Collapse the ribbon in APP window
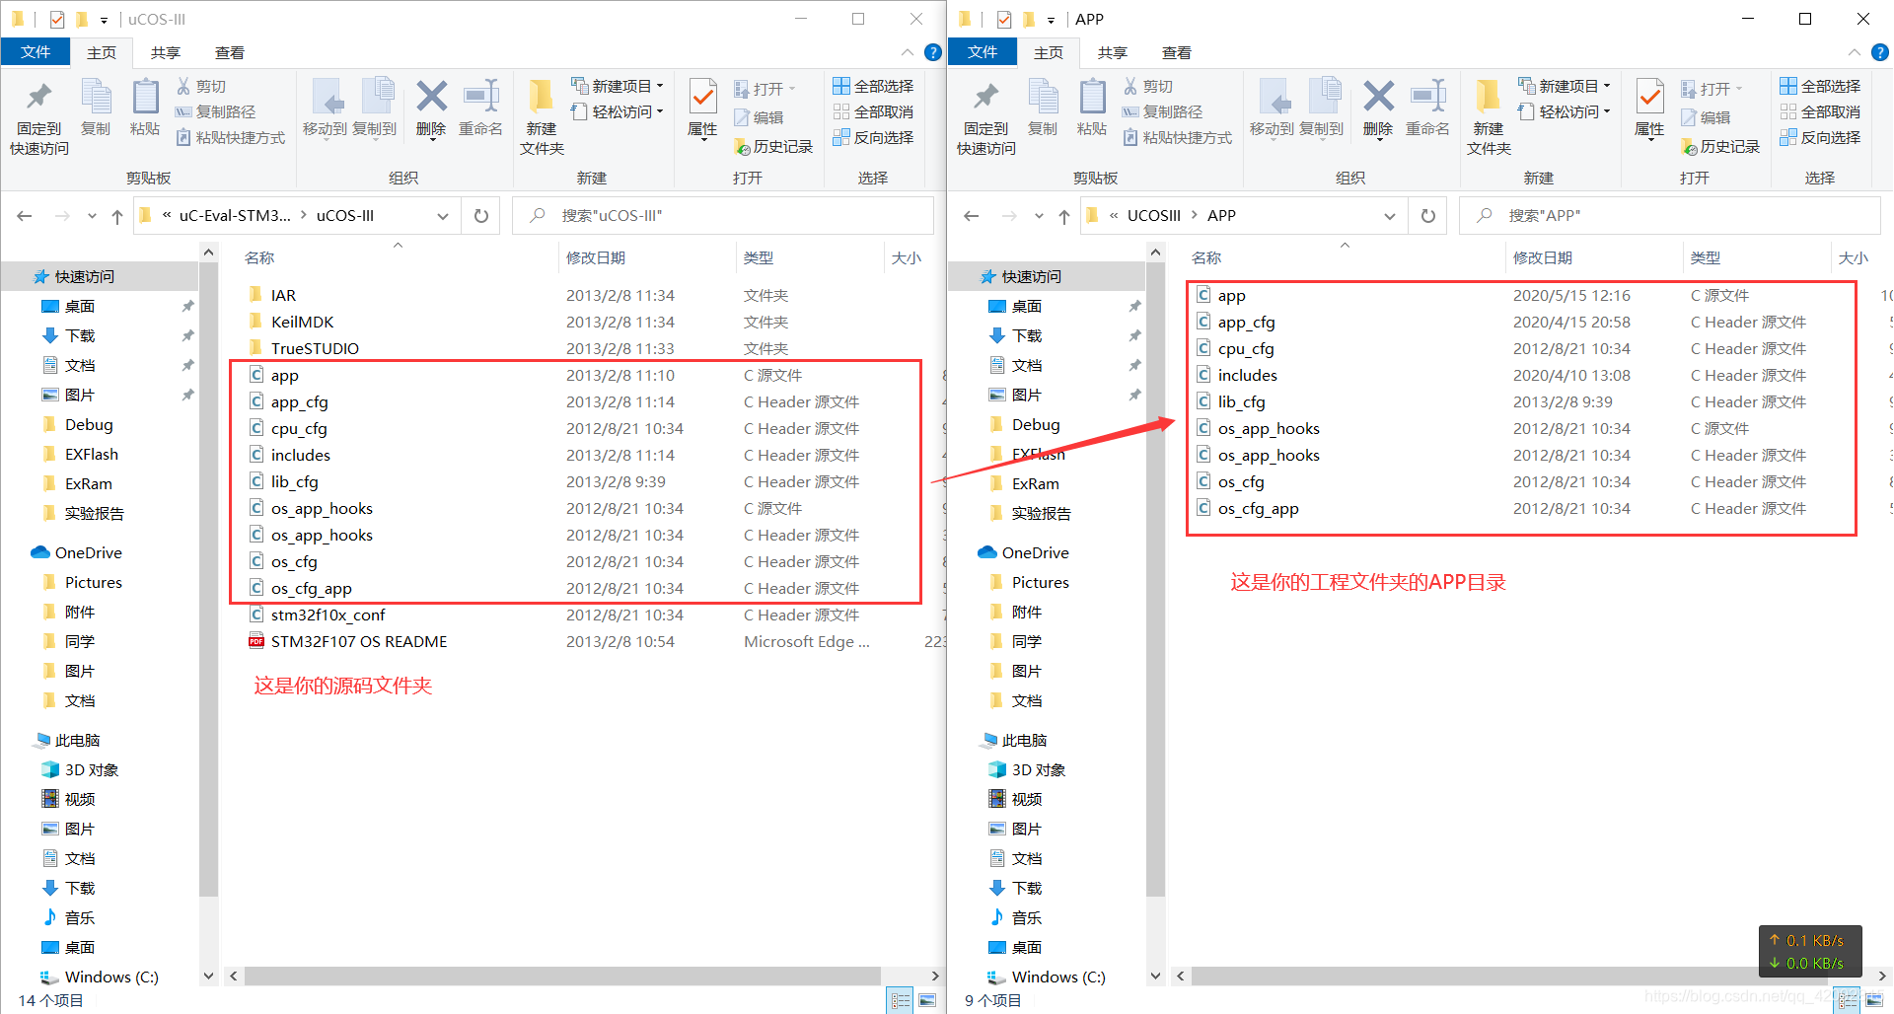1894x1014 pixels. [1855, 52]
